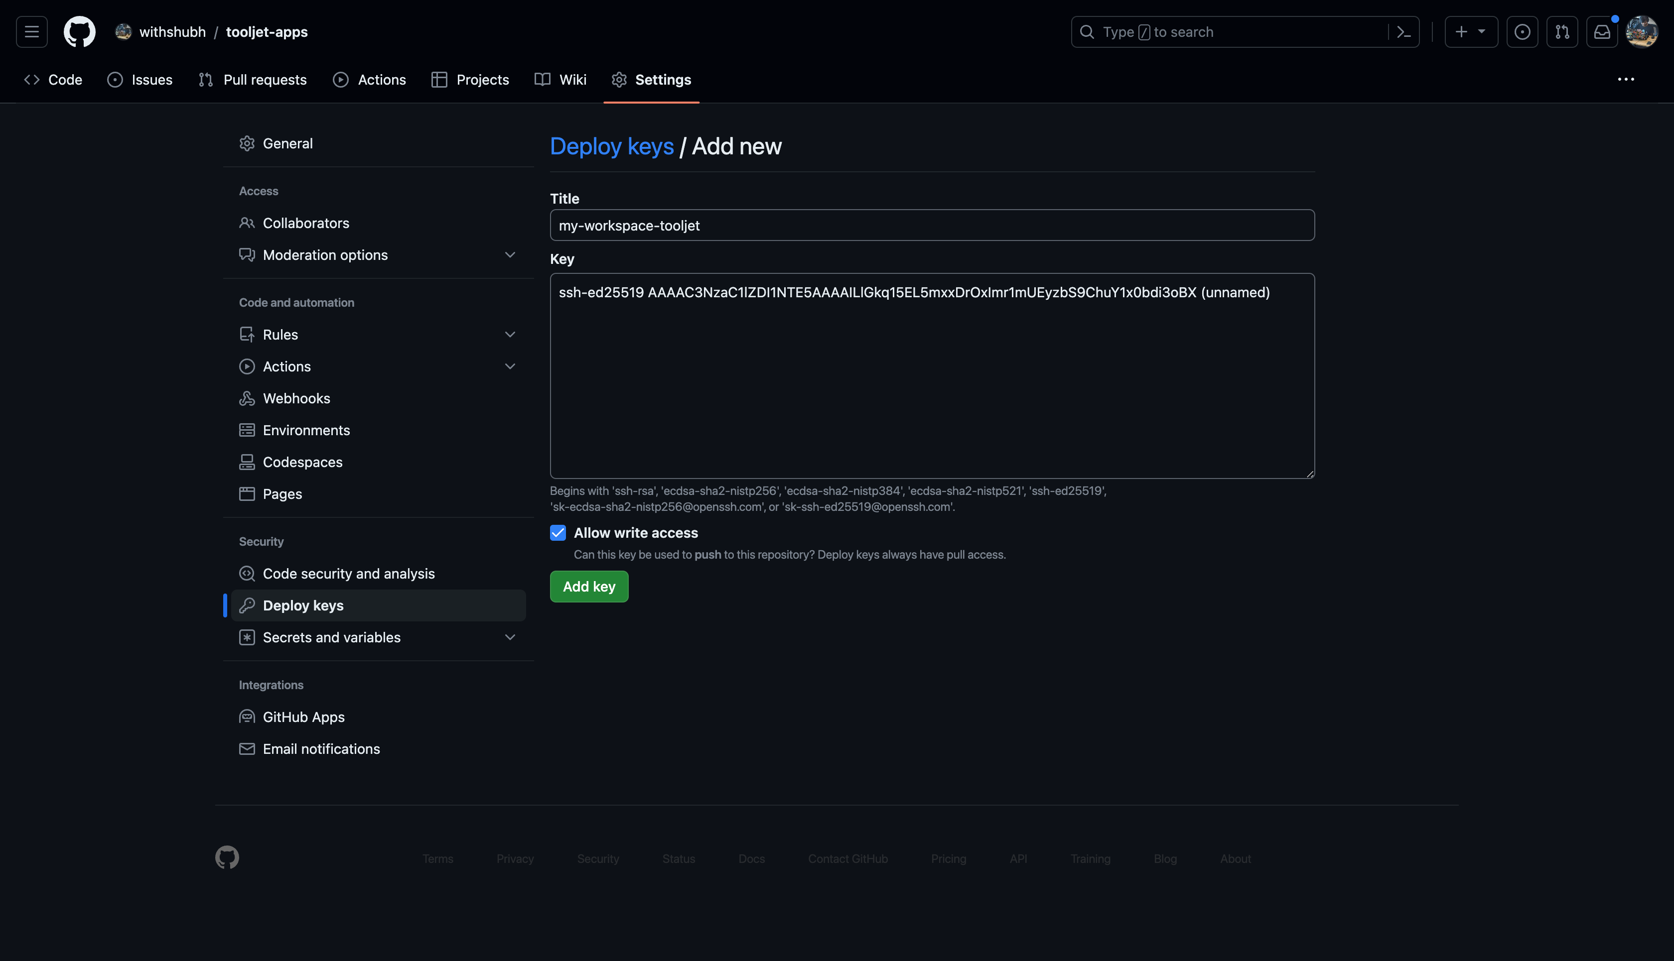Uncheck Allow write access checkbox
This screenshot has width=1674, height=961.
pos(558,533)
